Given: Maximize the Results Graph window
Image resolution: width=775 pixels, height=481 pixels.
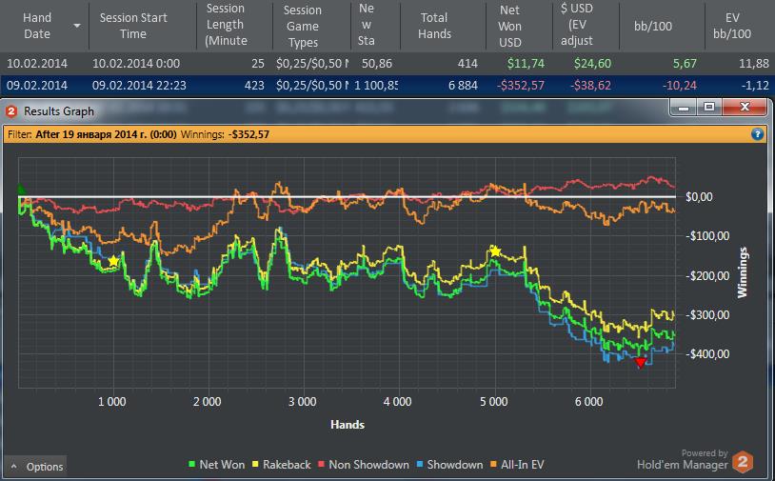Looking at the screenshot, I should tap(709, 107).
